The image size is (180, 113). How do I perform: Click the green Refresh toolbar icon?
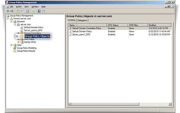point(34,11)
